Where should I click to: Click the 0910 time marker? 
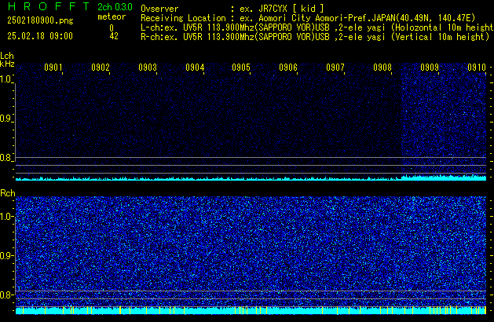point(477,68)
